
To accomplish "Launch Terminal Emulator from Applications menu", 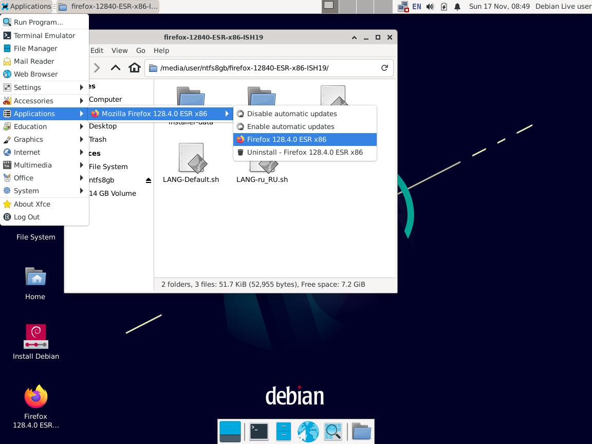I will pyautogui.click(x=45, y=35).
